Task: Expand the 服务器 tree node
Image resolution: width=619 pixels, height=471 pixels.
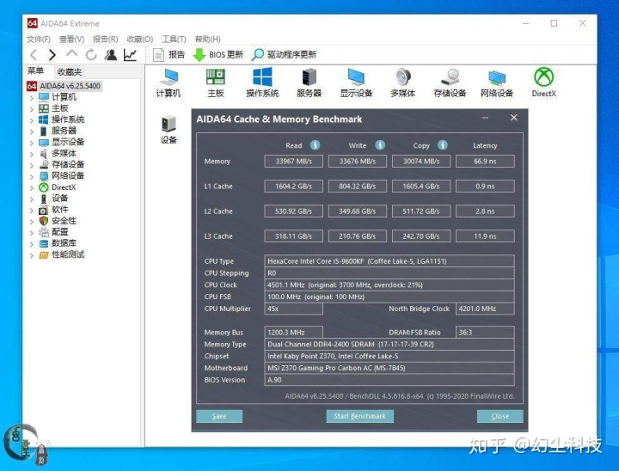Action: [32, 132]
